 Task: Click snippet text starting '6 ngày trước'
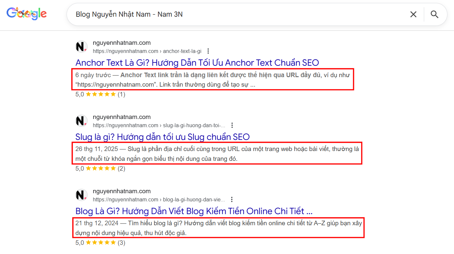coord(213,79)
